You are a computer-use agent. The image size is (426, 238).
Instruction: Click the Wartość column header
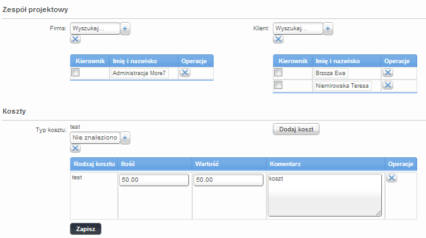coord(229,164)
